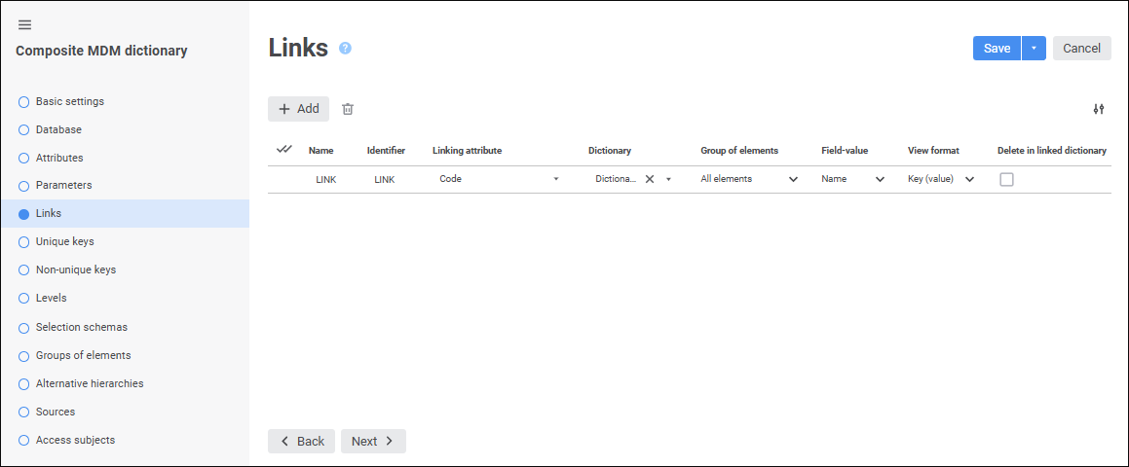Expand the Group of elements dropdown
Image resolution: width=1129 pixels, height=467 pixels.
[x=793, y=179]
